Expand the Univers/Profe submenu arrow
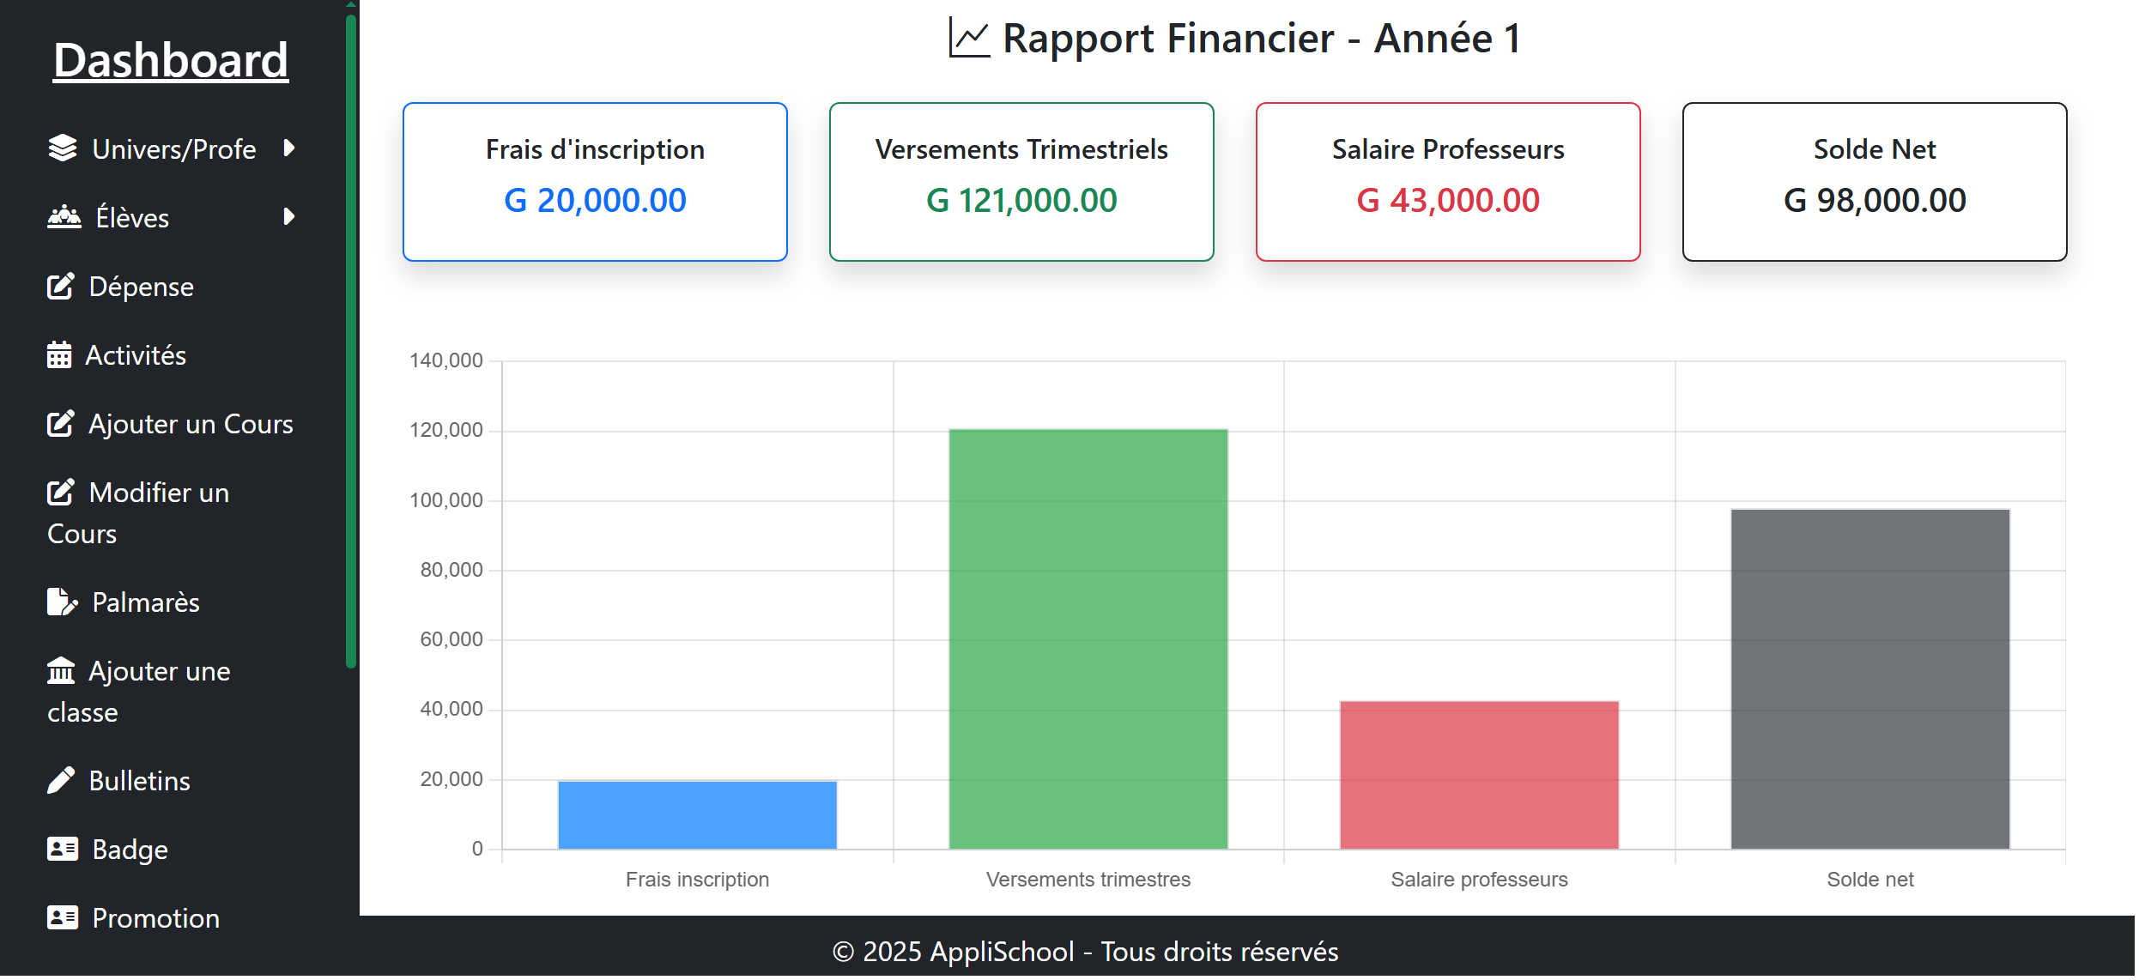The width and height of the screenshot is (2139, 980). (289, 148)
